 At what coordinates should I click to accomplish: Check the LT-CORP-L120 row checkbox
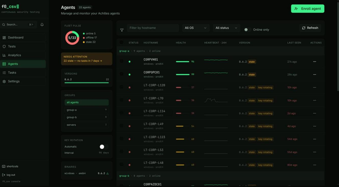coord(121,87)
